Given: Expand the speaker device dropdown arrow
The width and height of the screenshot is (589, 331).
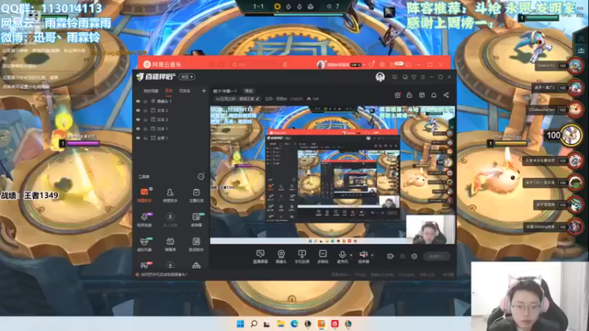Looking at the screenshot, I should click(x=372, y=255).
